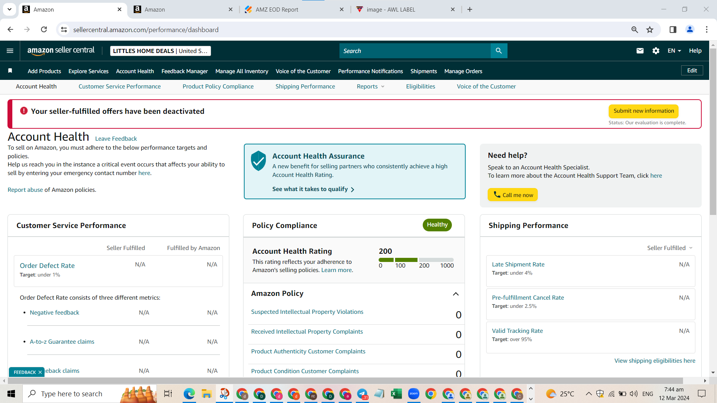This screenshot has width=717, height=403.
Task: Open a new browser tab
Action: [x=470, y=9]
